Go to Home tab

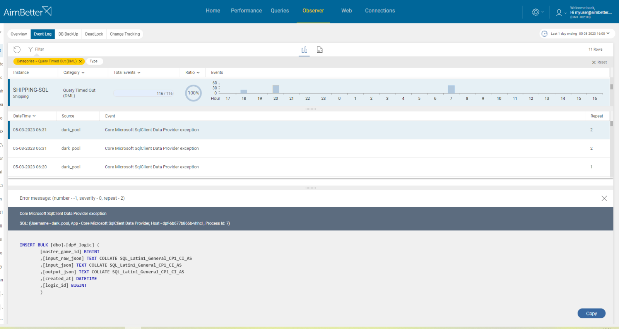pos(213,11)
